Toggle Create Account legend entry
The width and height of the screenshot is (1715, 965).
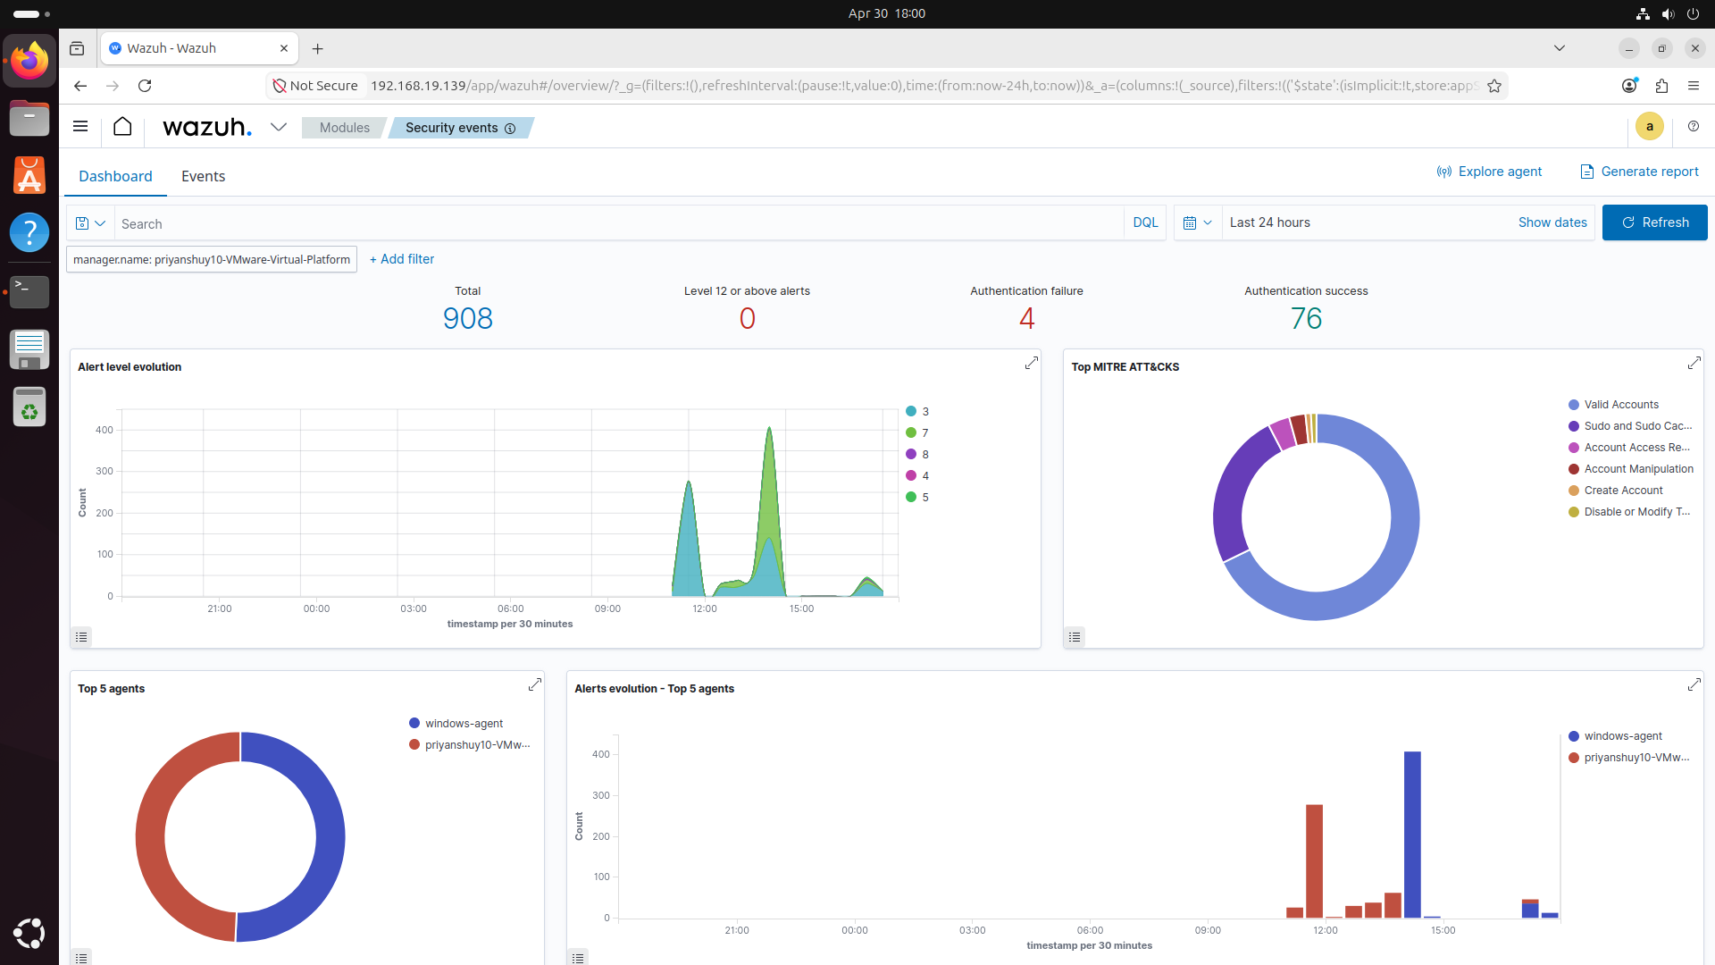(x=1616, y=491)
